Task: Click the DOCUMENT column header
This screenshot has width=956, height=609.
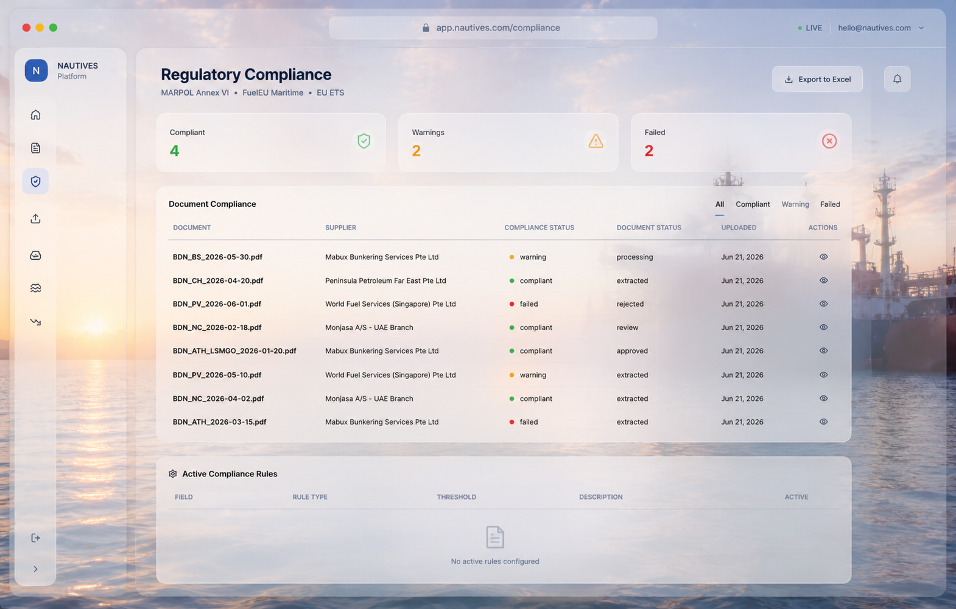Action: click(x=192, y=228)
